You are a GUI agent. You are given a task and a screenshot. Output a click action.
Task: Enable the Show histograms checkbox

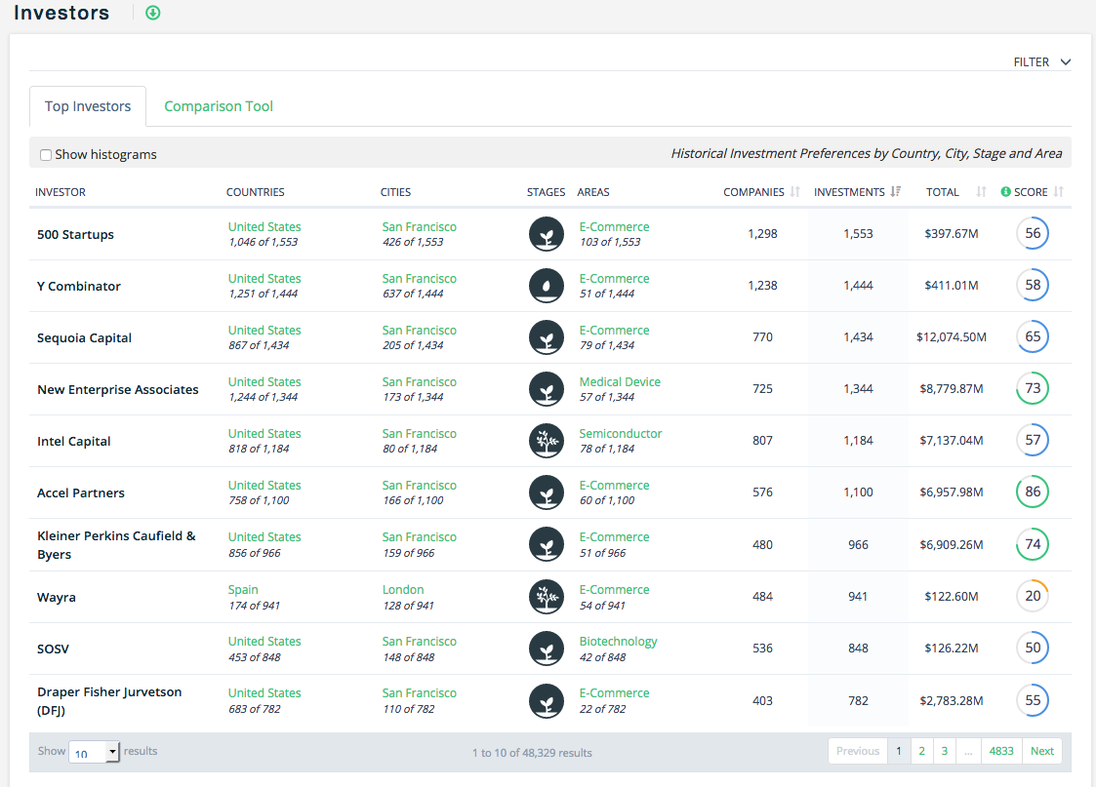point(46,155)
